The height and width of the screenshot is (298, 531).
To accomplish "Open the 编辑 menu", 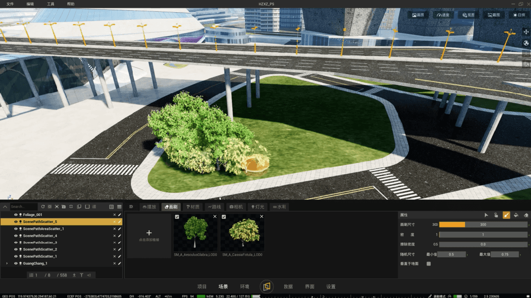I will point(30,4).
